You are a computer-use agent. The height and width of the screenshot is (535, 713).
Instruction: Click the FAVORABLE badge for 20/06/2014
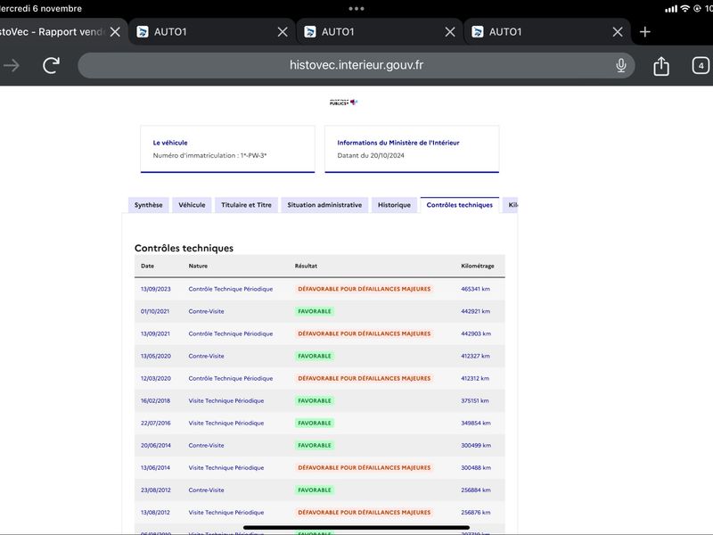(315, 445)
